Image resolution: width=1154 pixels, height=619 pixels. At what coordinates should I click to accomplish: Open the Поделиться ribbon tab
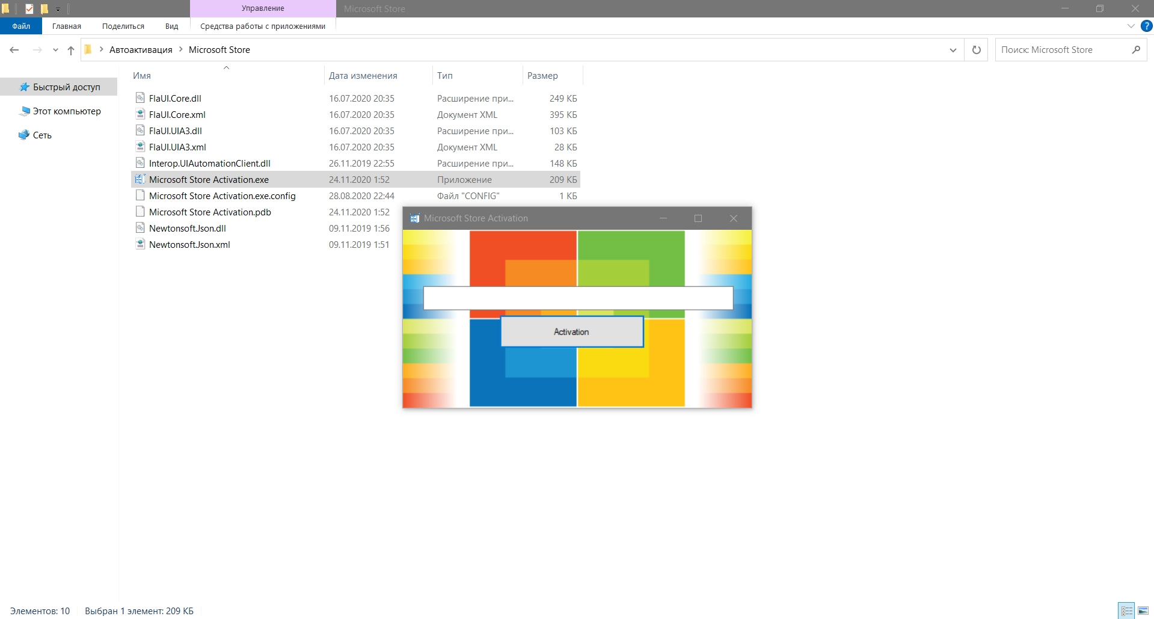click(123, 26)
